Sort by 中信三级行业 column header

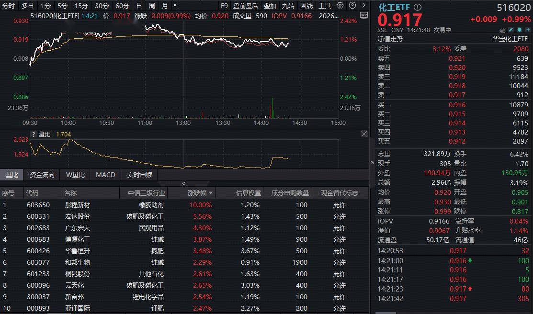[x=144, y=193]
